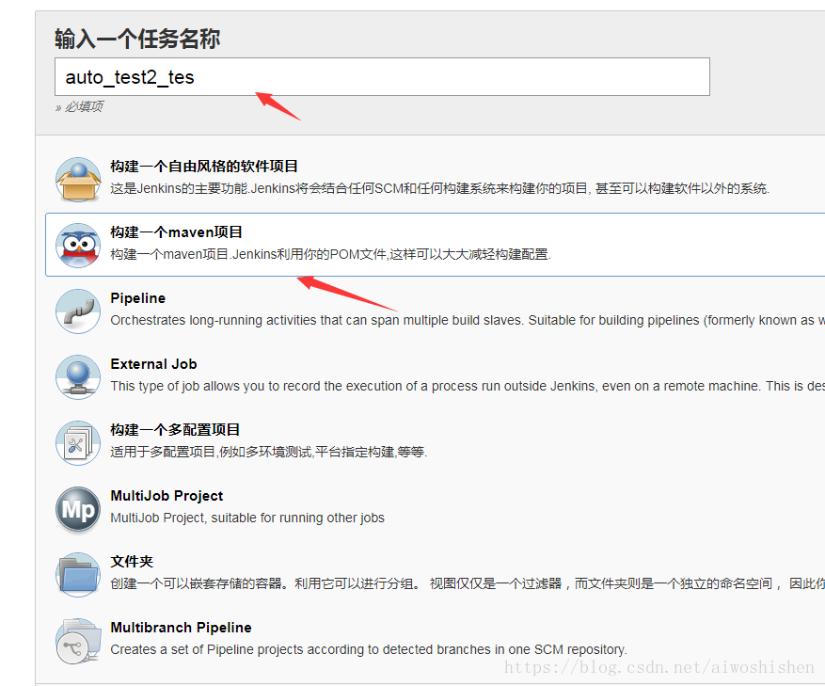Image resolution: width=825 pixels, height=686 pixels.
Task: Click the multi-configuration project tools icon
Action: pos(78,443)
